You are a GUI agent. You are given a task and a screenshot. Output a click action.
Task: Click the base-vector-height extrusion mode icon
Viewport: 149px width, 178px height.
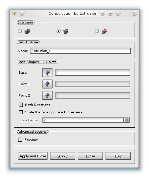[x=27, y=31]
